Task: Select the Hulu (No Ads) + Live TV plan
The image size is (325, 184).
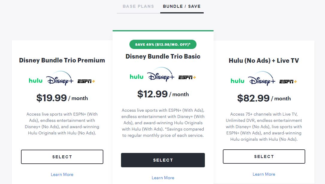Action: click(x=264, y=156)
